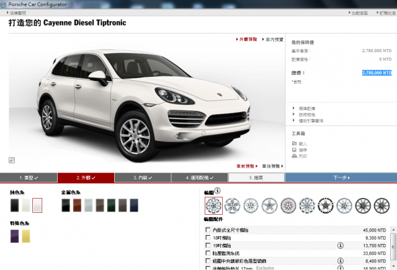Check the 45,000 NTD full-size spare tire option
Viewport: 397px width, 270px height.
click(208, 230)
